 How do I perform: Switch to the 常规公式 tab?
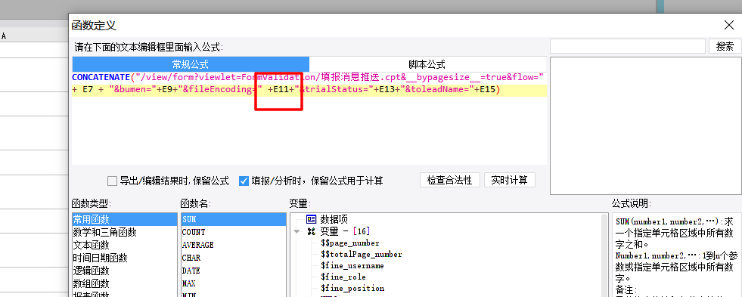(x=191, y=64)
